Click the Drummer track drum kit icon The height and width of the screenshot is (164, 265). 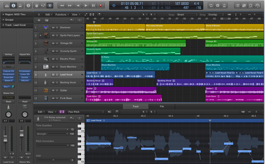point(46,27)
